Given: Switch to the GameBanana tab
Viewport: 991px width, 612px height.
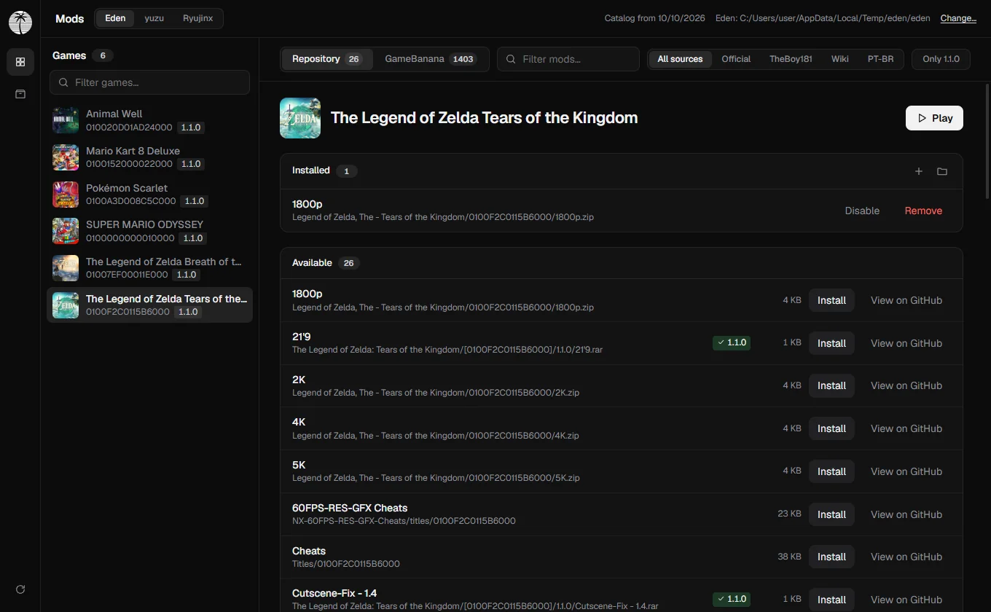Looking at the screenshot, I should tap(430, 59).
